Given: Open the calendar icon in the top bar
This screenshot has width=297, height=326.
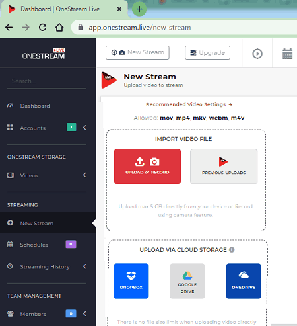Looking at the screenshot, I should click(287, 54).
